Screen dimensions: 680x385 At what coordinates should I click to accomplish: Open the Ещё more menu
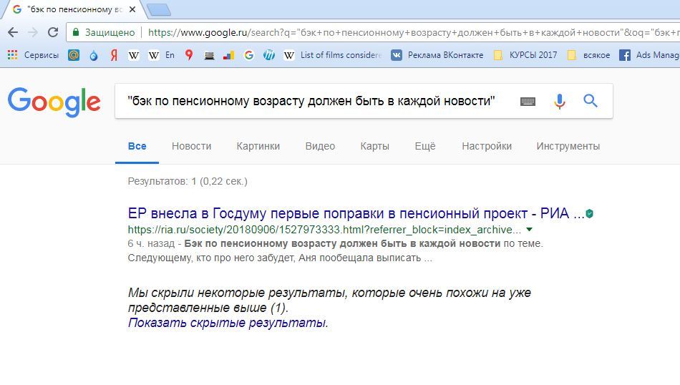pos(424,146)
